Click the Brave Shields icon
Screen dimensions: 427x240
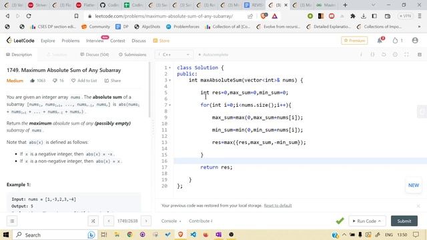(x=264, y=16)
